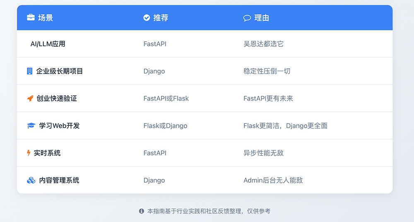Image resolution: width=414 pixels, height=222 pixels.
Task: Click the speech bubble icon beside 理由
Action: [247, 18]
